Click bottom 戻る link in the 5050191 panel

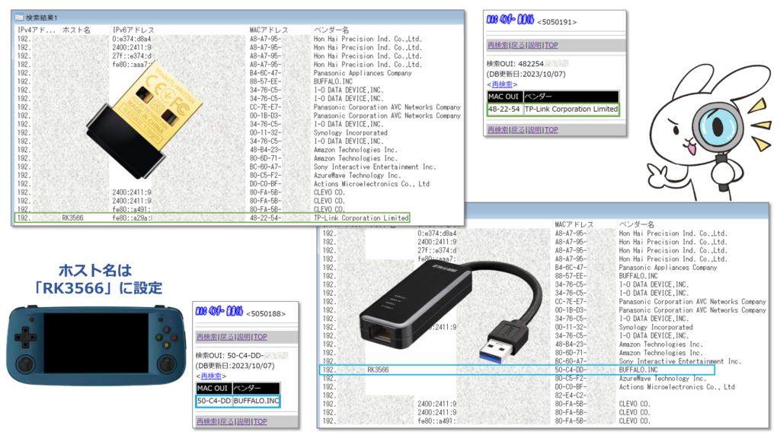518,130
